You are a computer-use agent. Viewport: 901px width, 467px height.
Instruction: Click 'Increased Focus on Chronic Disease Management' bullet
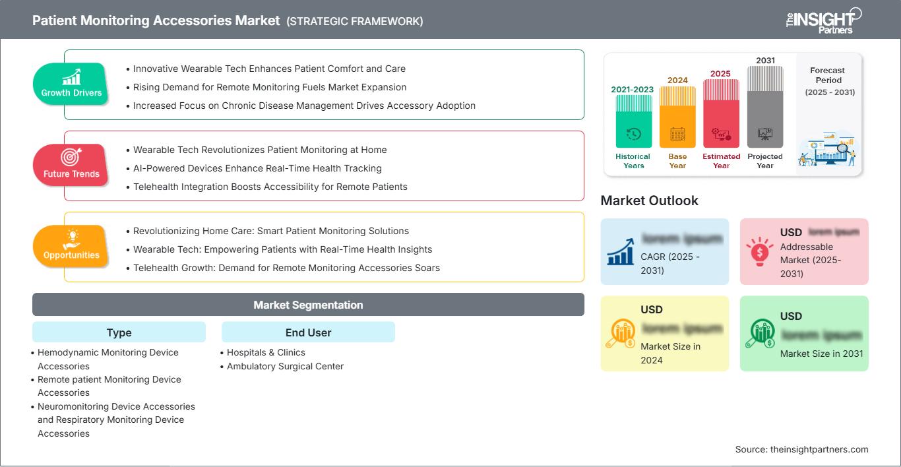[304, 106]
